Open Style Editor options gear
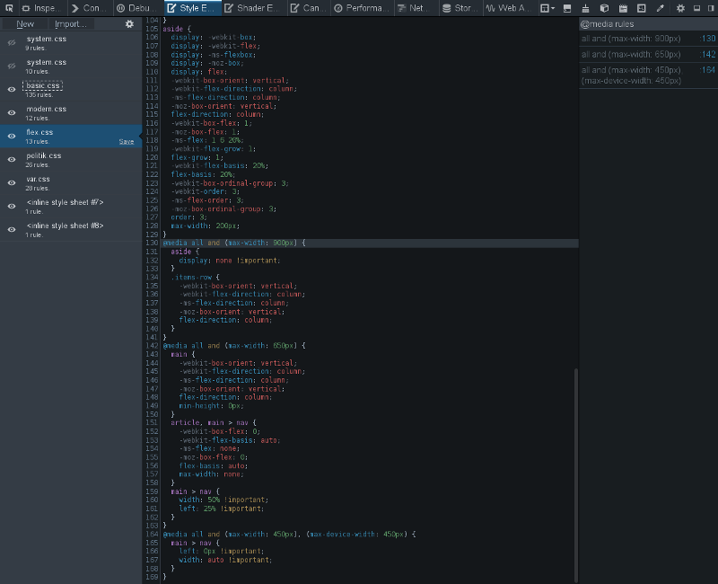Image resolution: width=718 pixels, height=584 pixels. (129, 24)
